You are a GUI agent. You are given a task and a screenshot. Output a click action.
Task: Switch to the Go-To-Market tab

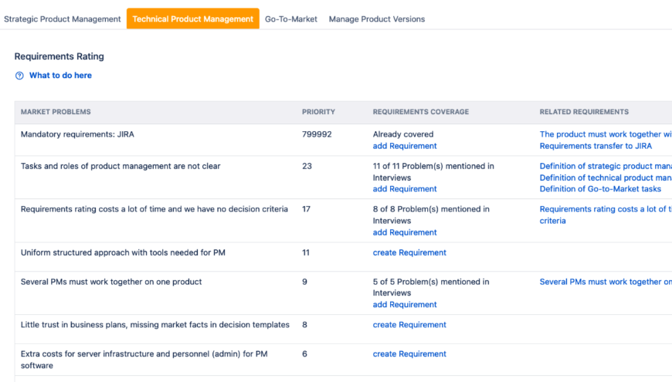pyautogui.click(x=291, y=19)
